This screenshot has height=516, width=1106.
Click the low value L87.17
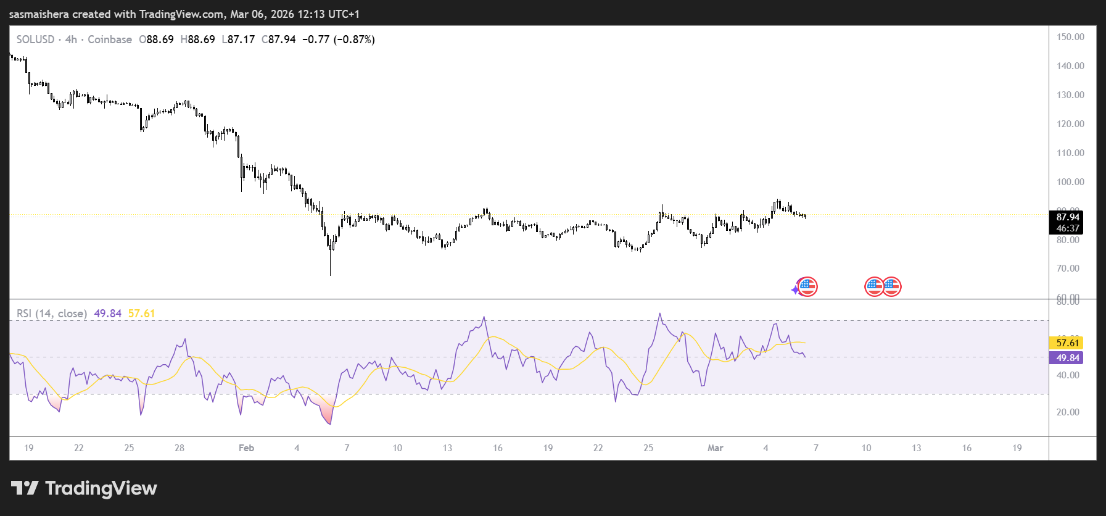238,40
